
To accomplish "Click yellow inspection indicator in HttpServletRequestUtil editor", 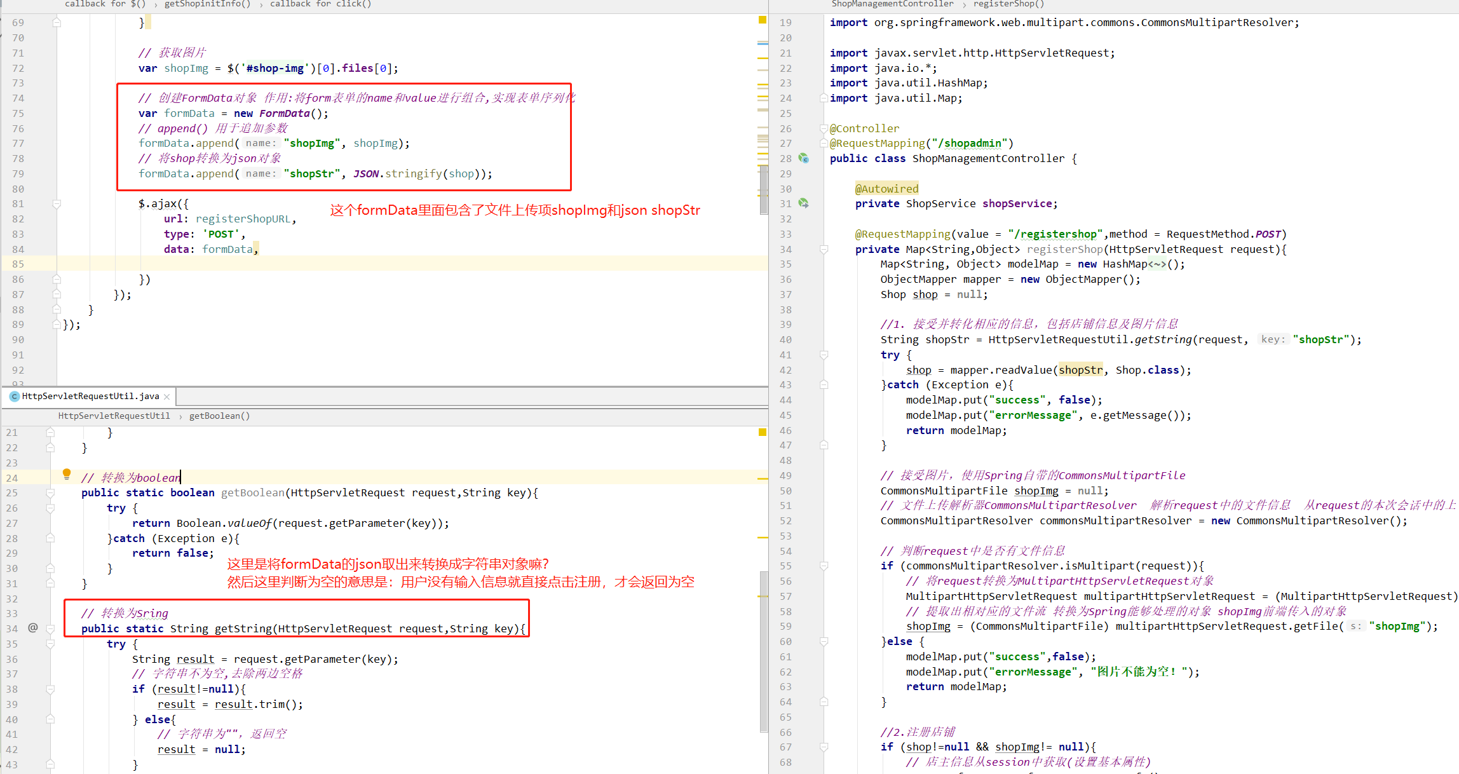I will [763, 432].
